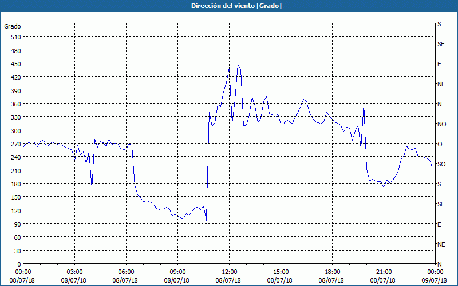Select the '390' y-axis value
The image size is (458, 286).
point(16,91)
